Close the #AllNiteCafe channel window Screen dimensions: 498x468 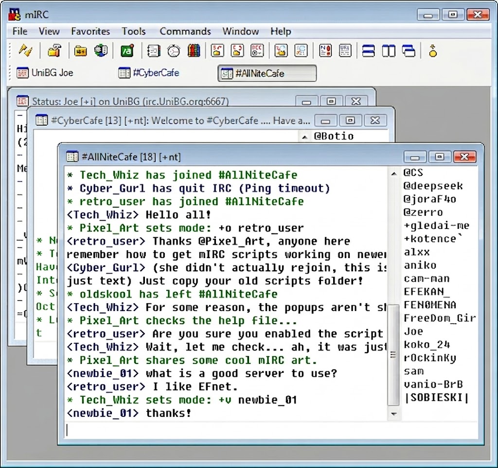click(464, 156)
